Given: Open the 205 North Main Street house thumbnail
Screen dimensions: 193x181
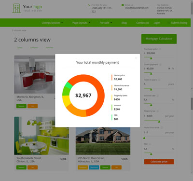Looking at the screenshot, I should [x=103, y=141].
